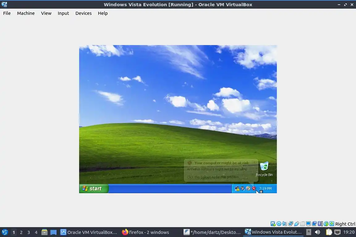Click the recording status indicator icon
Viewport: 356px width, 237px height.
pyautogui.click(x=314, y=224)
